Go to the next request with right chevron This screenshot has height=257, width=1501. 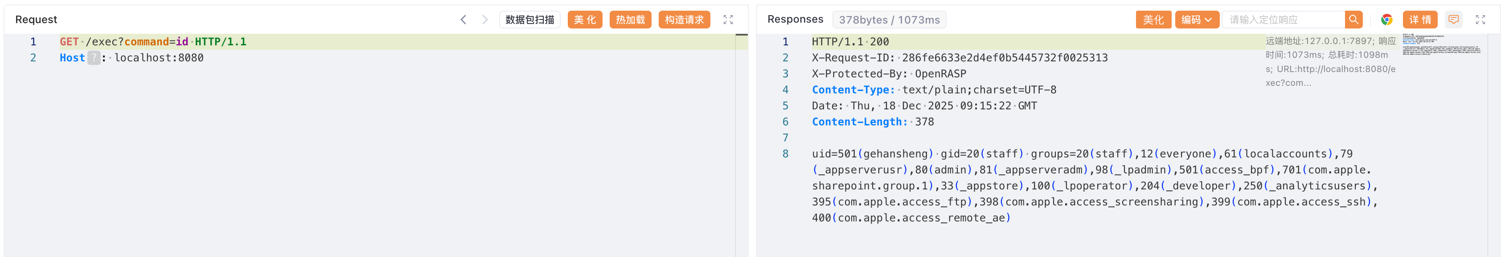click(x=484, y=20)
